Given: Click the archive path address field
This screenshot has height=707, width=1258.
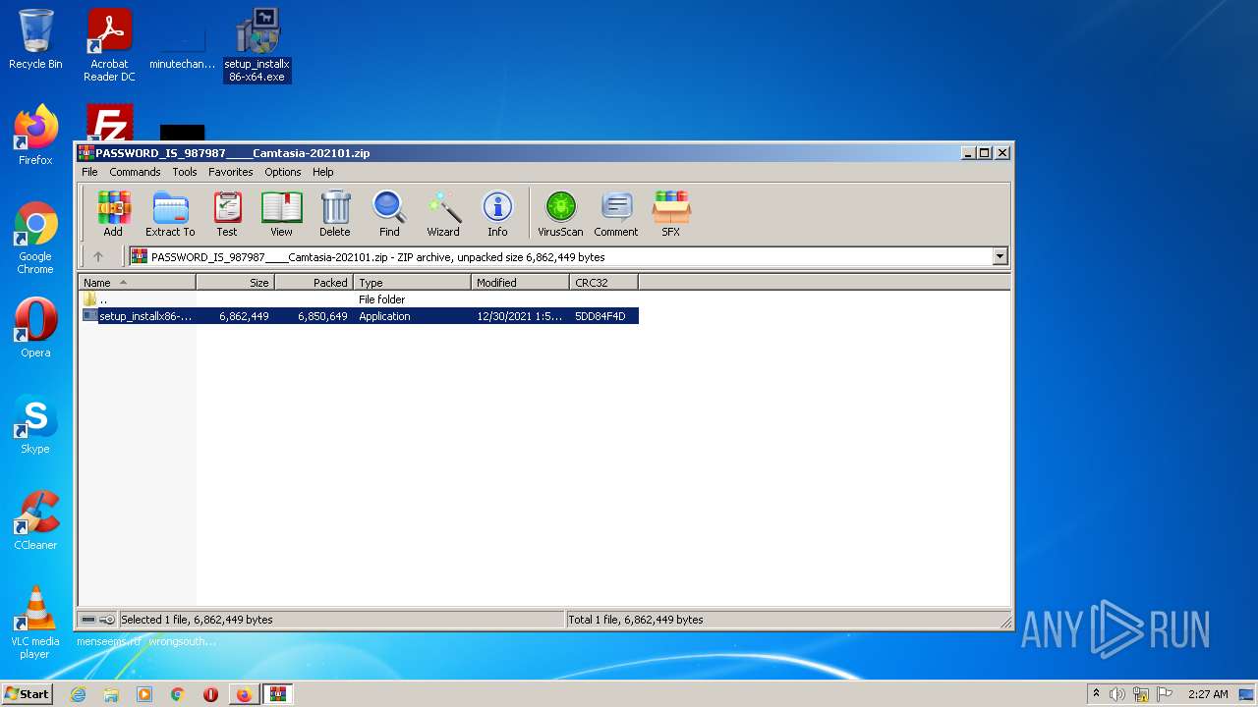Looking at the screenshot, I should click(560, 257).
